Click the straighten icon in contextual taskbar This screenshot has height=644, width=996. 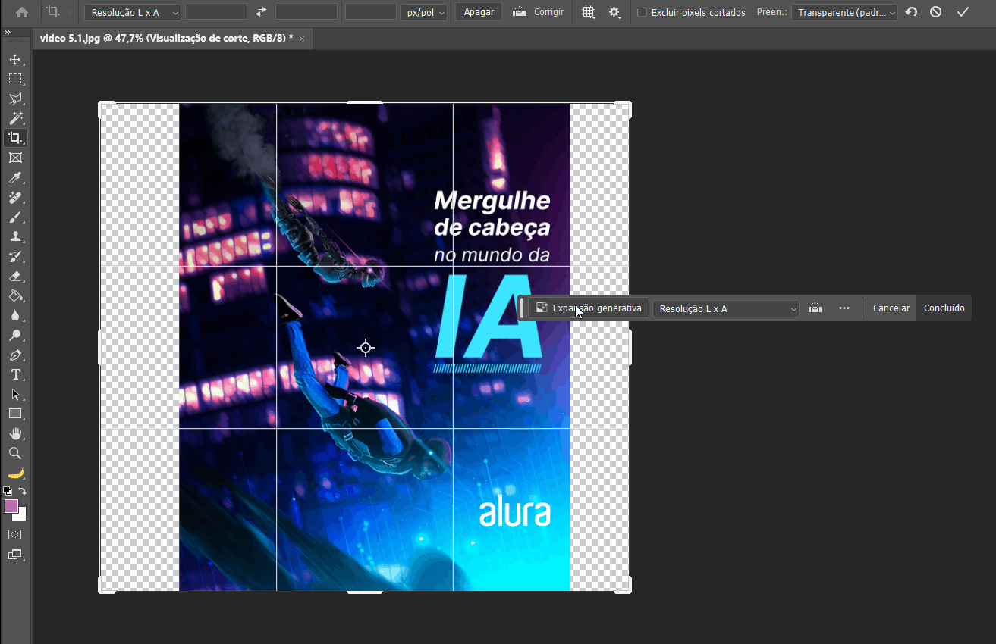point(815,308)
